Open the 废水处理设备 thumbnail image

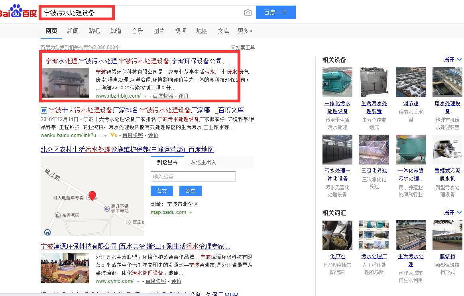[x=447, y=82]
